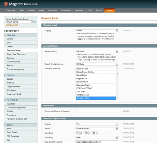Select CFA Franc BCEAO in Allowed Currencies
The width and height of the screenshot is (157, 143).
[96, 88]
